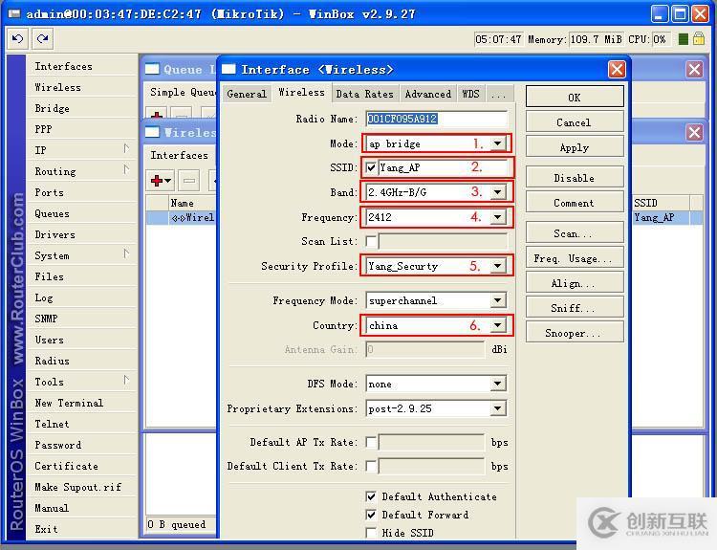Switch to the Wireless tab
The image size is (717, 550).
point(301,93)
